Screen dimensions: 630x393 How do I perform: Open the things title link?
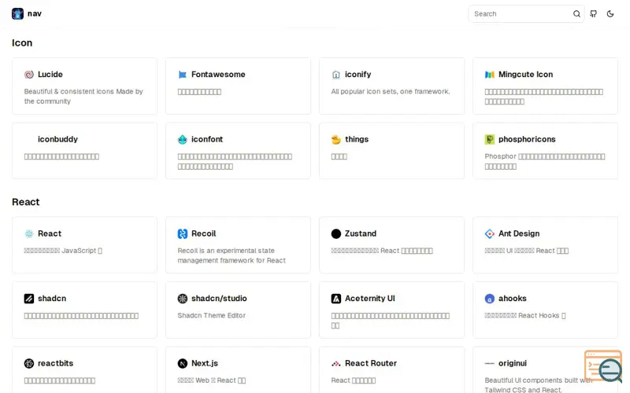pyautogui.click(x=357, y=140)
